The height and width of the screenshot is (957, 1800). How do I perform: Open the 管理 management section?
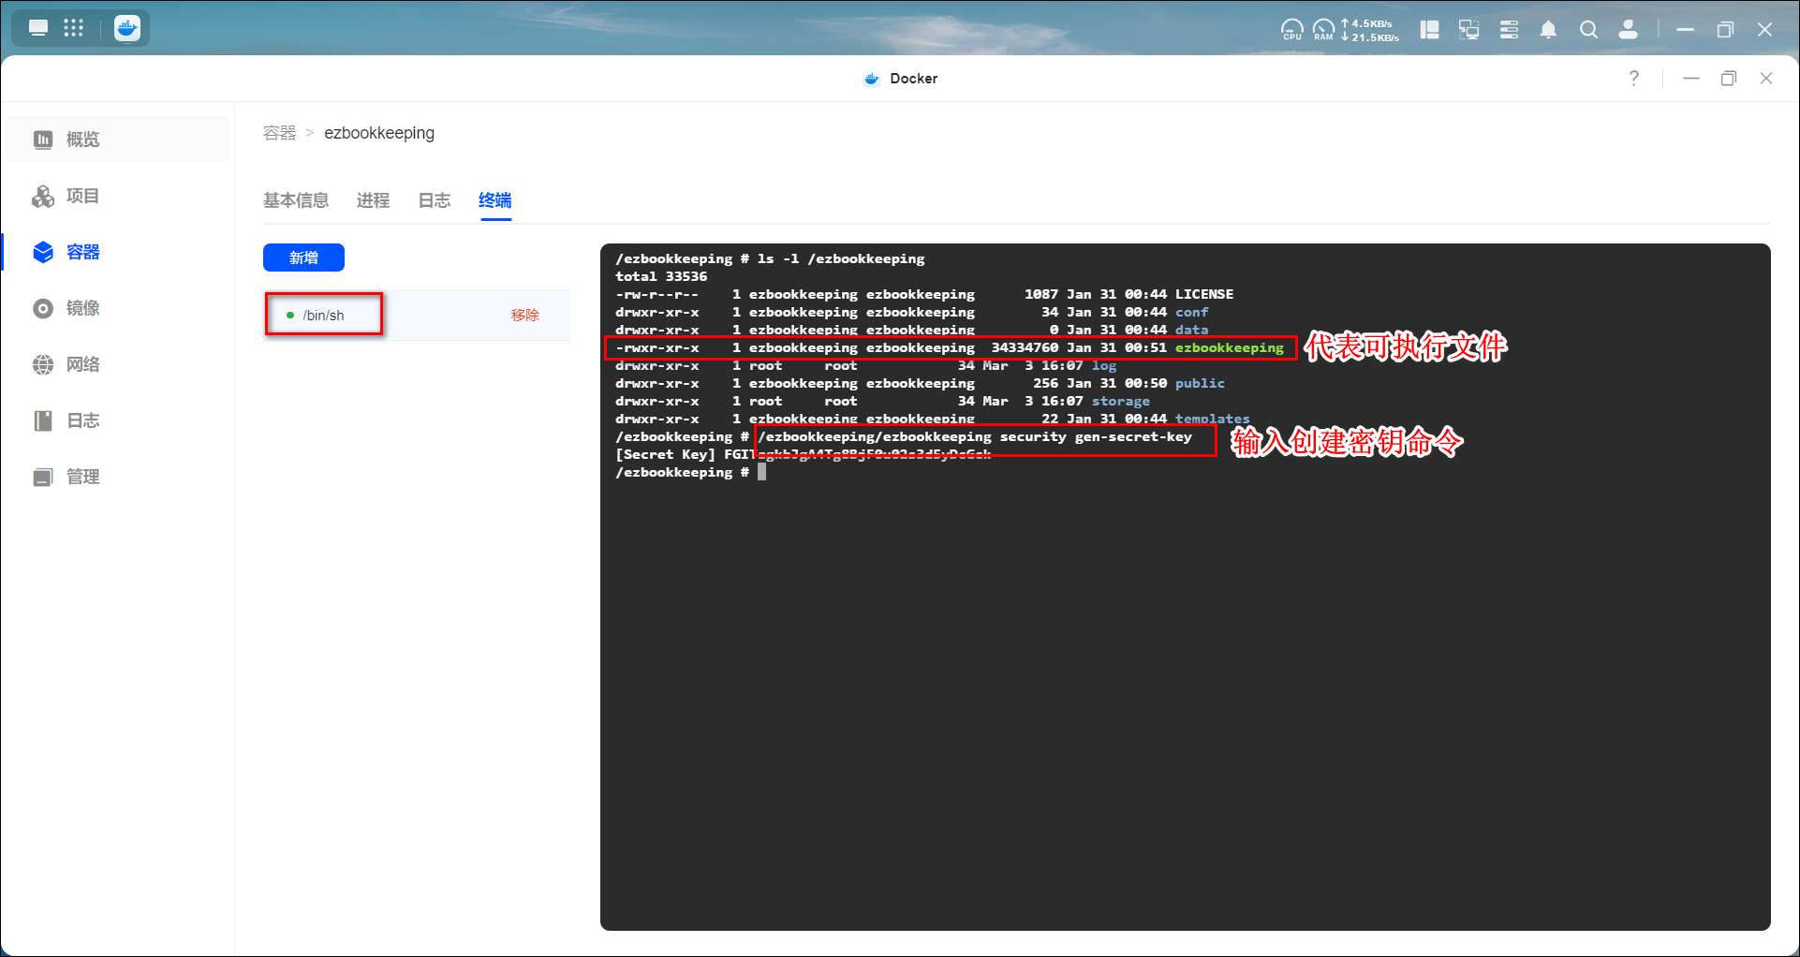(x=82, y=477)
